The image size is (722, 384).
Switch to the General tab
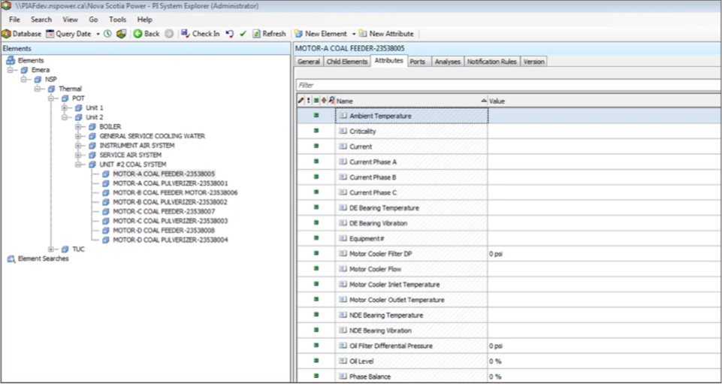309,62
